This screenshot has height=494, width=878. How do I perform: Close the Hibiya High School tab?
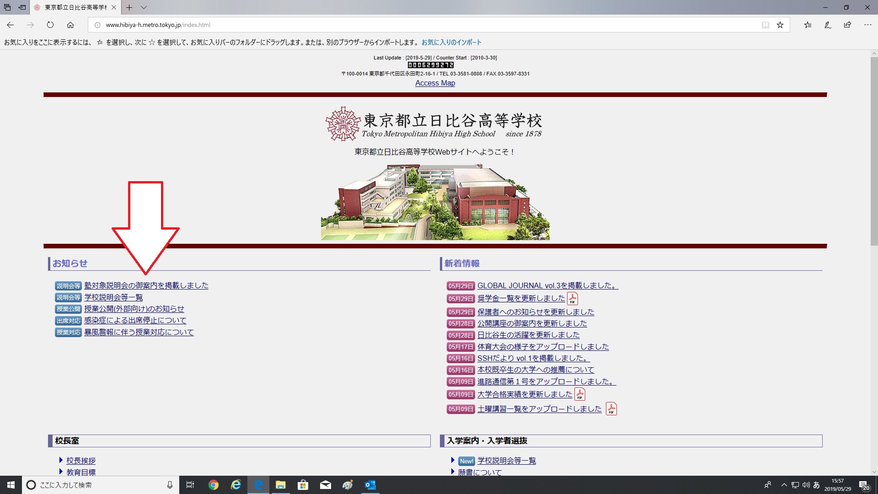(114, 7)
